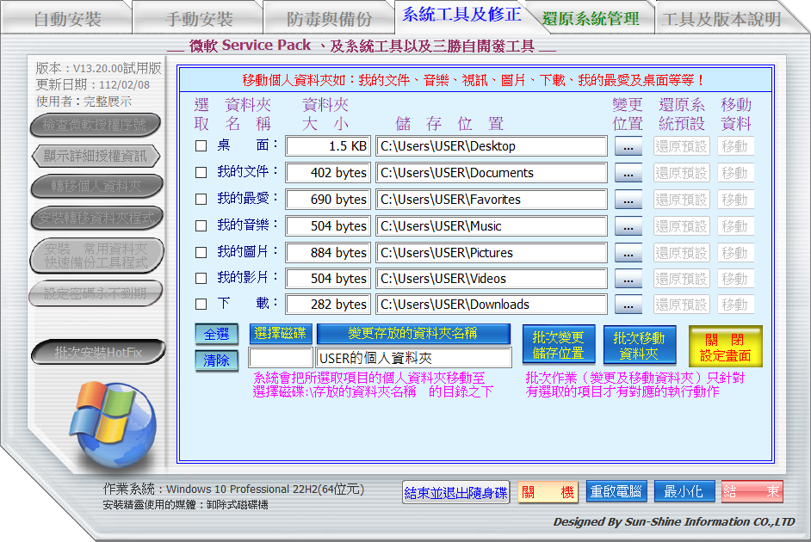Screen dimensions: 811x542
Task: Check the 桌面 folder checkbox
Action: 201,146
